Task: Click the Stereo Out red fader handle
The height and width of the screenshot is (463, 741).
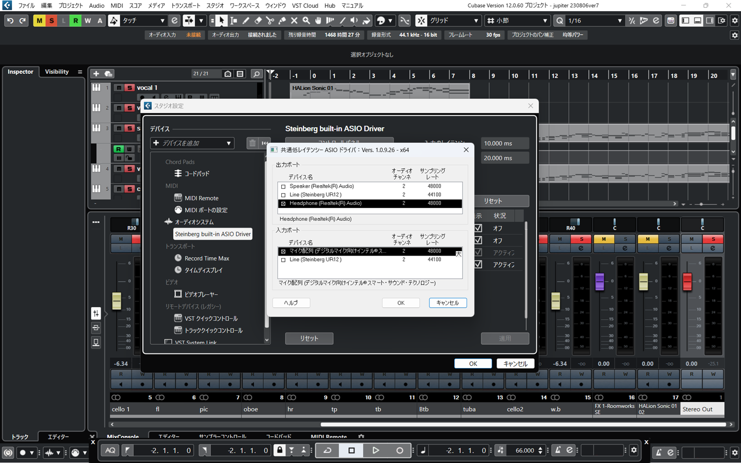Action: pos(687,282)
